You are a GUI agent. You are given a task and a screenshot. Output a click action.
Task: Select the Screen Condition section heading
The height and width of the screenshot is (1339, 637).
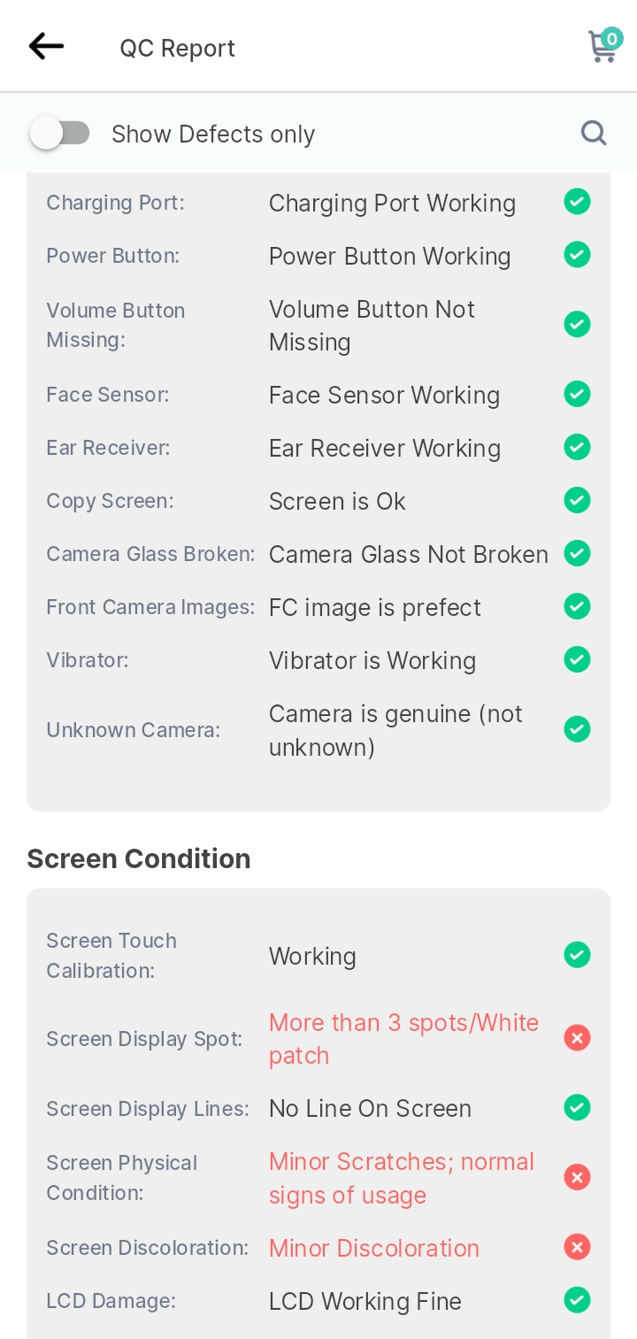click(x=139, y=858)
